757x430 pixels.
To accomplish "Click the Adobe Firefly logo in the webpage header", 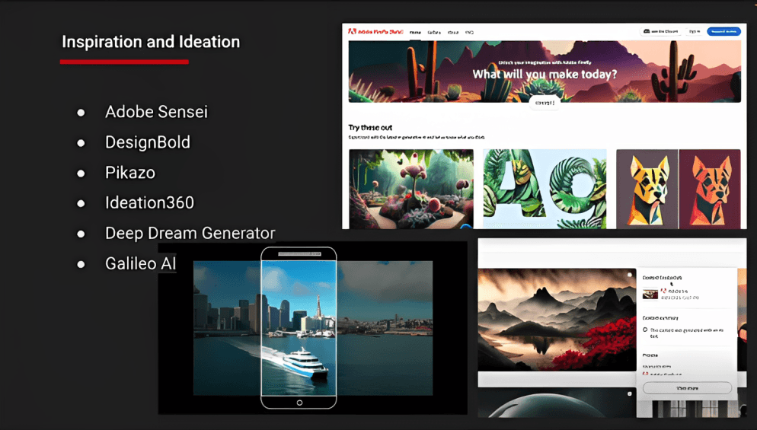I will pyautogui.click(x=375, y=31).
